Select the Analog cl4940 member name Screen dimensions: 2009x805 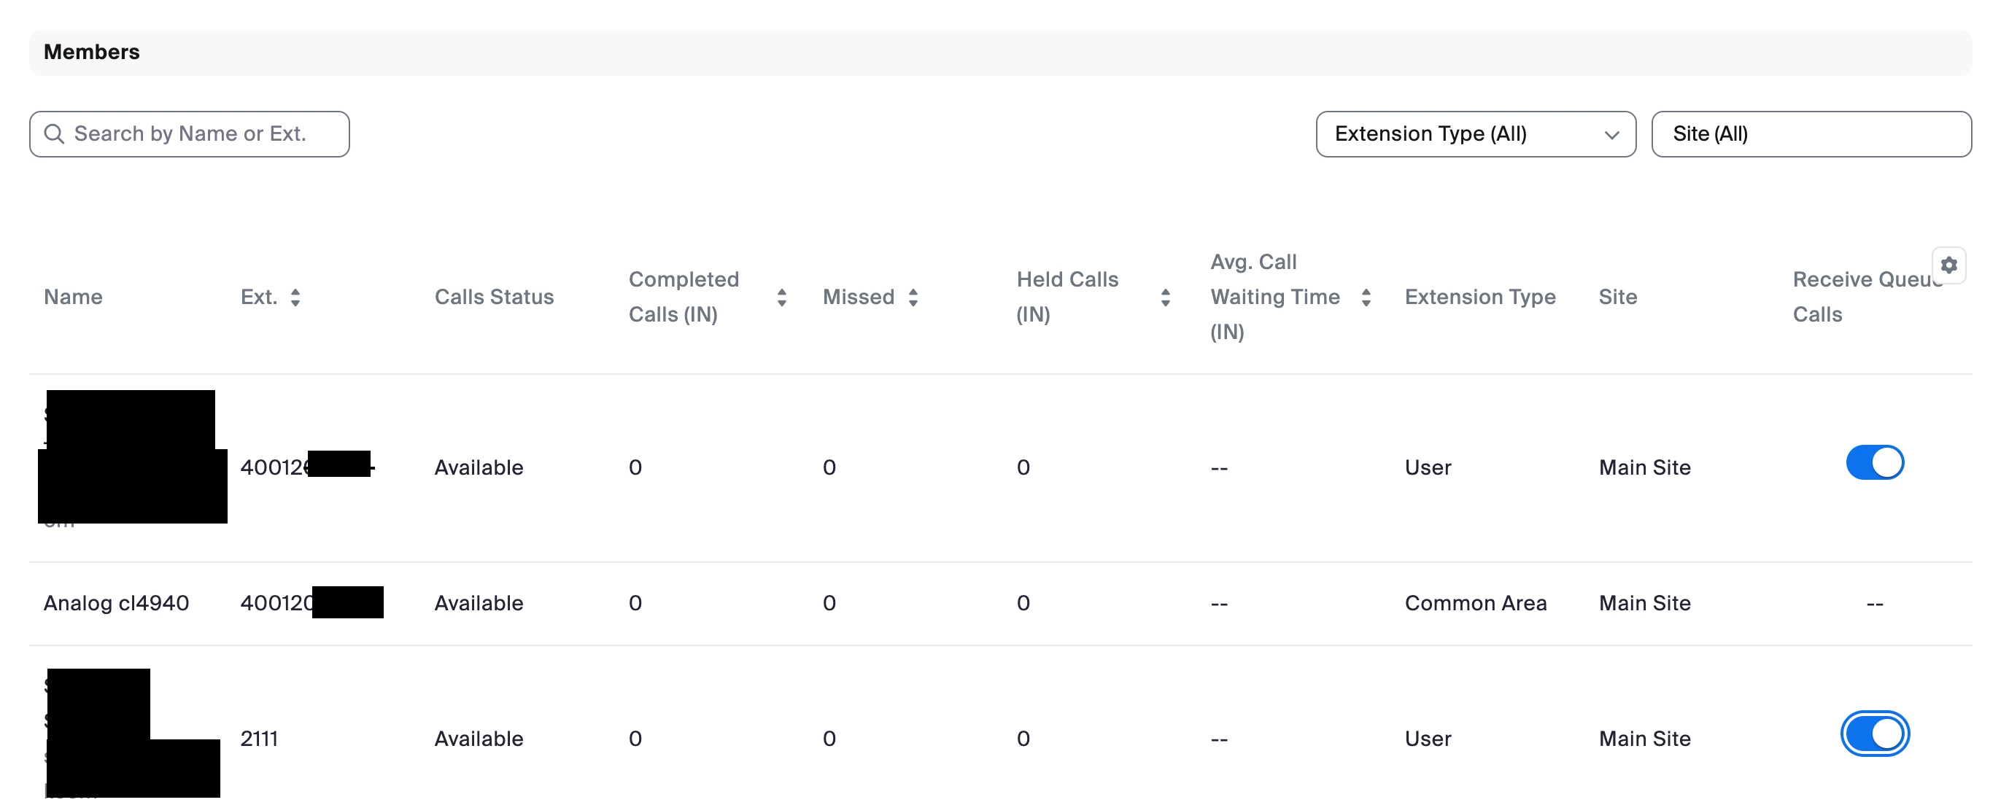[x=116, y=602]
